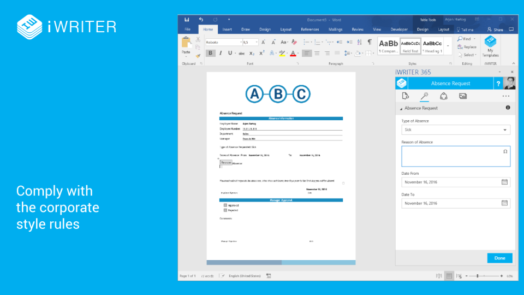Collapse the Absence Request section
This screenshot has height=295, width=524.
point(401,109)
